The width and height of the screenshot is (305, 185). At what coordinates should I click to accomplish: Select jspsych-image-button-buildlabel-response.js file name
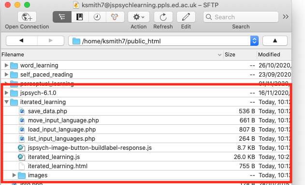[x=90, y=148]
